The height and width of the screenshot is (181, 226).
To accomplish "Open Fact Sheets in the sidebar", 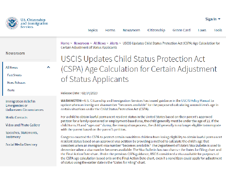I will [14, 75].
